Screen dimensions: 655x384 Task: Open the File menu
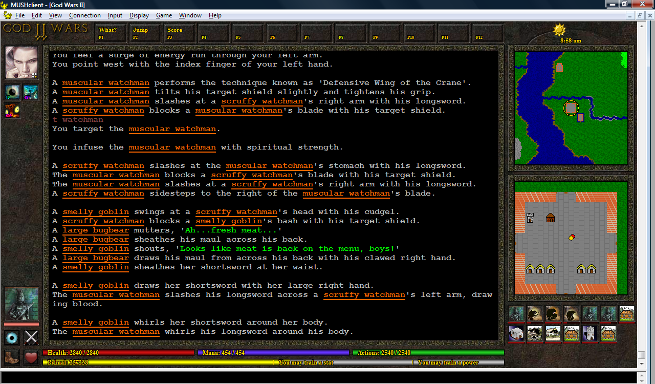click(x=20, y=15)
